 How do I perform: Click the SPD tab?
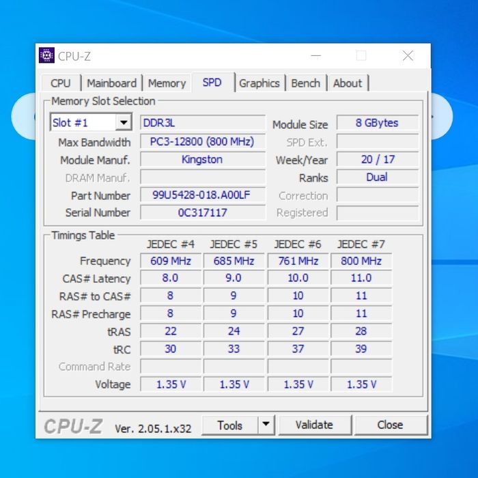point(212,83)
